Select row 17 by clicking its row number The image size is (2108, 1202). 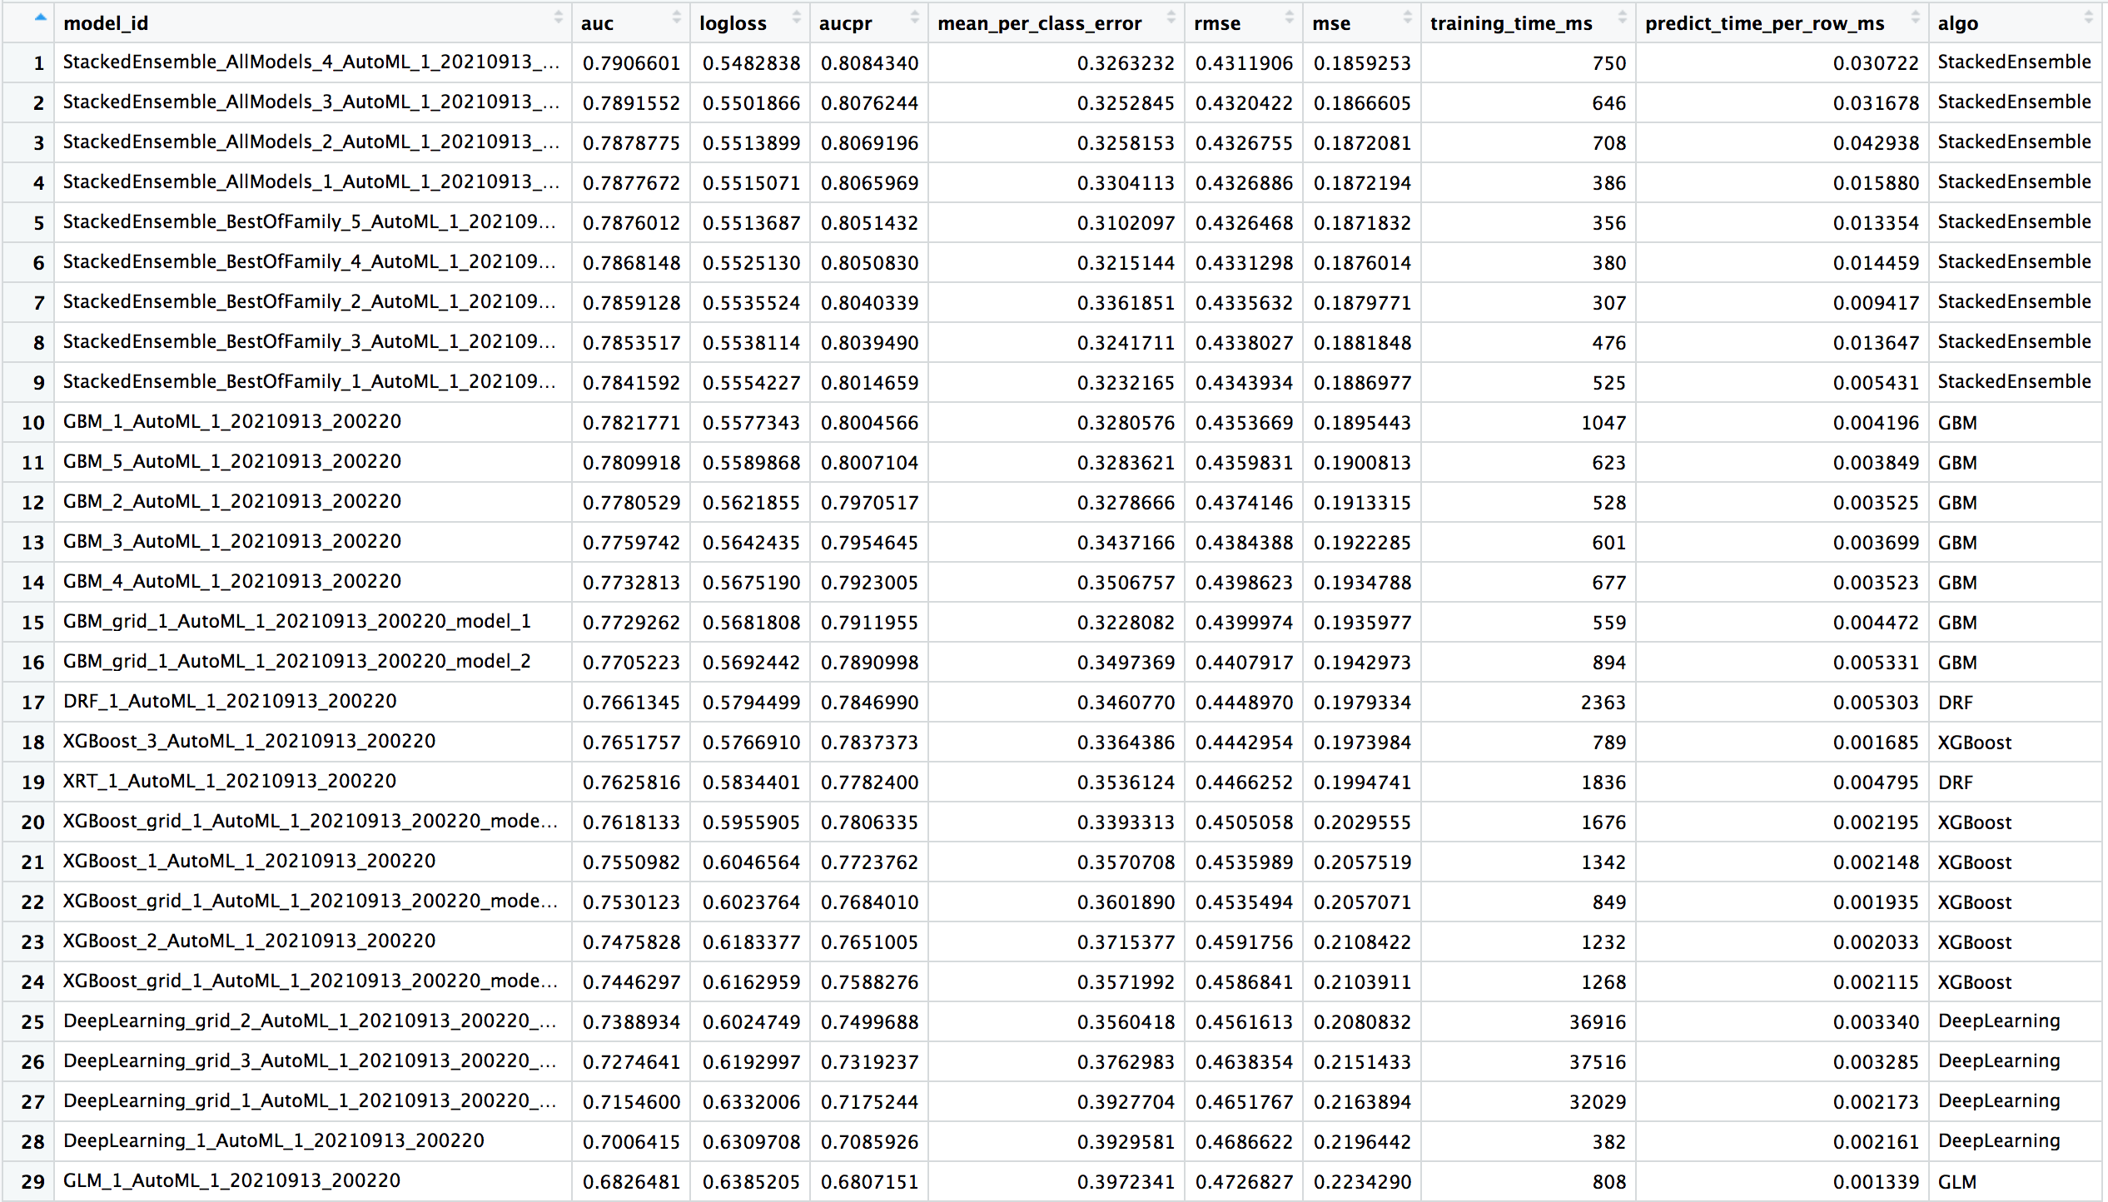click(32, 702)
